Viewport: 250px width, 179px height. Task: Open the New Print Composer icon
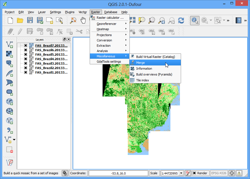click(x=50, y=20)
